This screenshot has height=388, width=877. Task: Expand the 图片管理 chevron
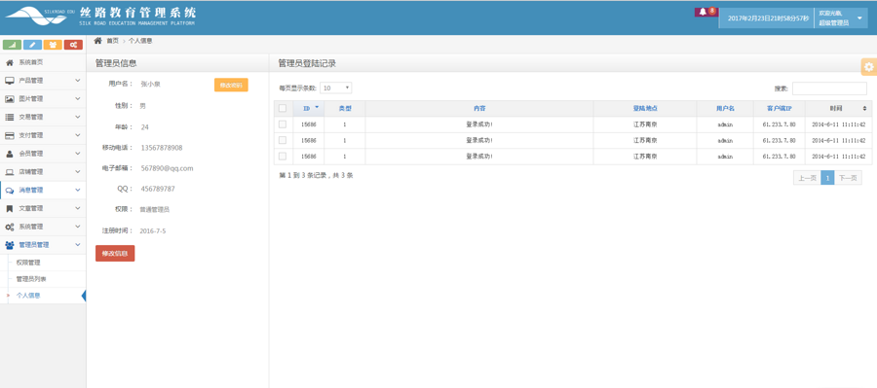pos(78,99)
